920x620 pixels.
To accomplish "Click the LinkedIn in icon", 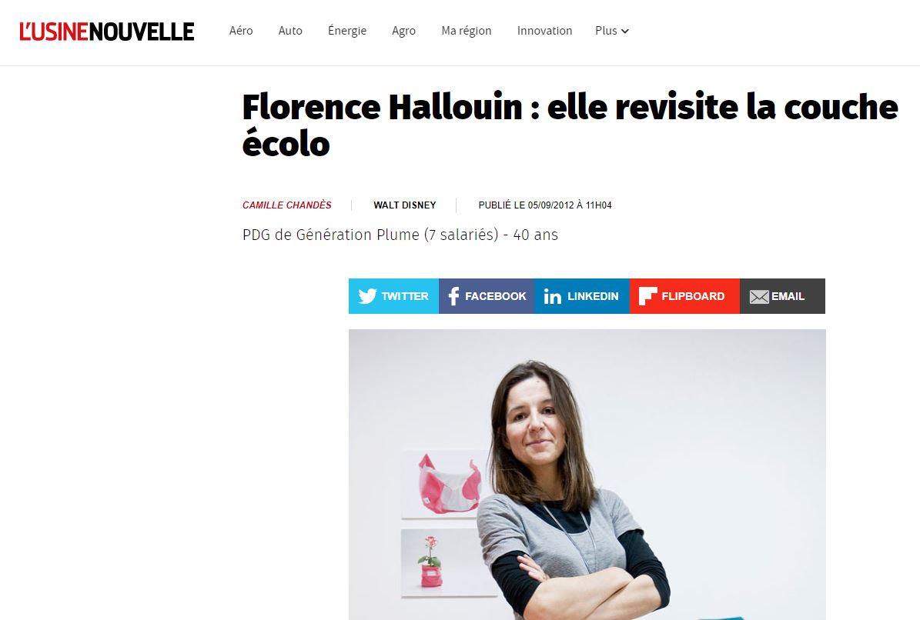I will click(552, 296).
